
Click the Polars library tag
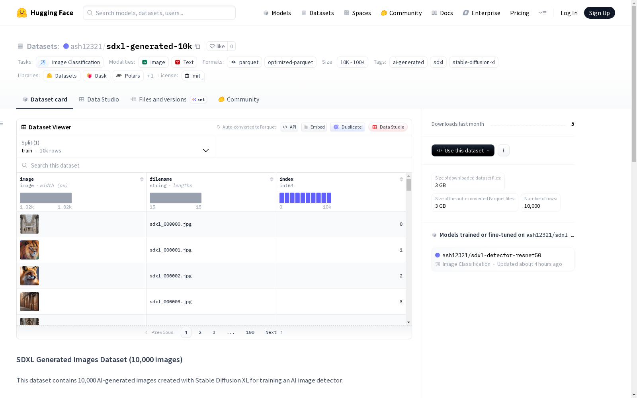click(x=128, y=76)
